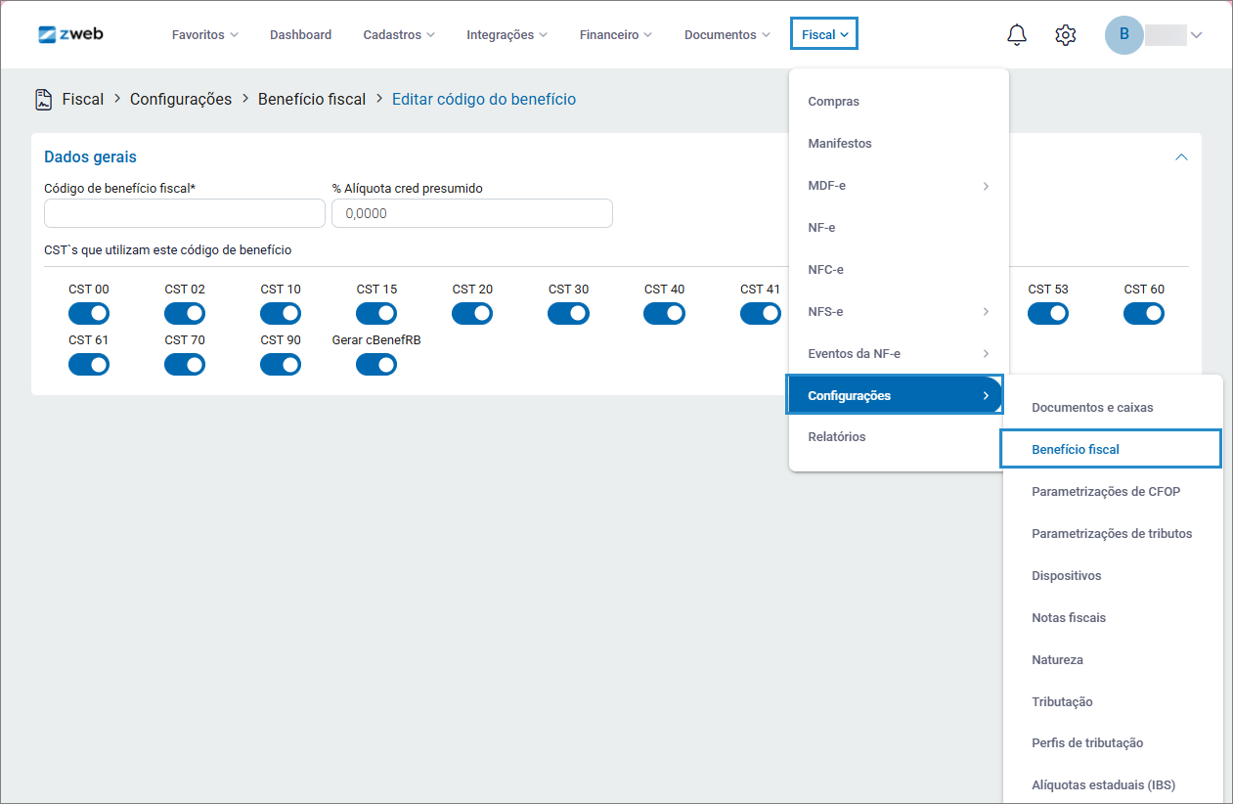Turn off the CST 61 switch

pos(89,364)
